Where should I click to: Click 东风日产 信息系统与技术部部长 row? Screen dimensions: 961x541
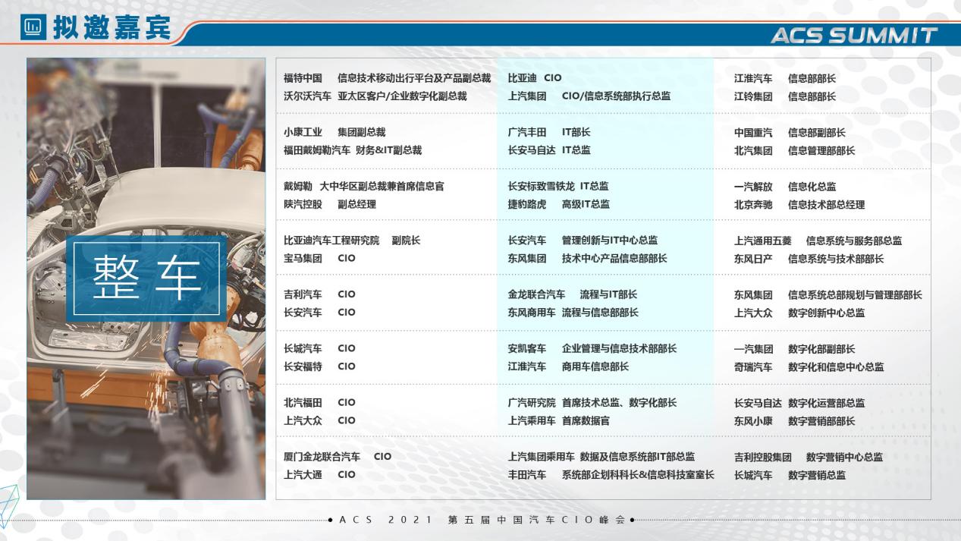click(x=809, y=259)
